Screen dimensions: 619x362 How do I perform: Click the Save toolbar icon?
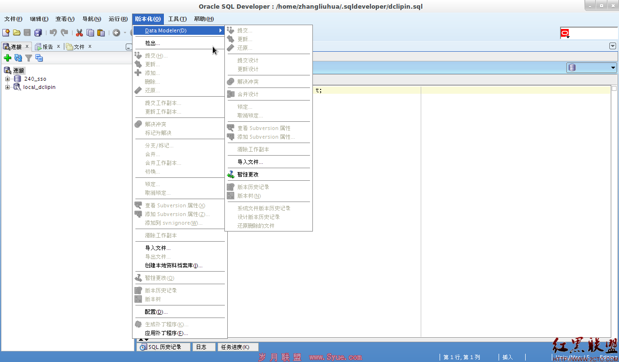tap(27, 32)
